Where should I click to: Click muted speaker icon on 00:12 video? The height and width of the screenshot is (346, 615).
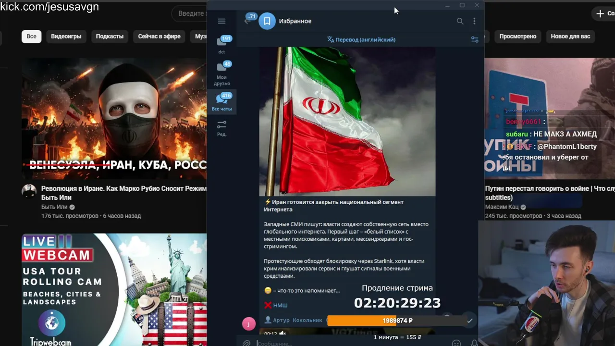283,334
